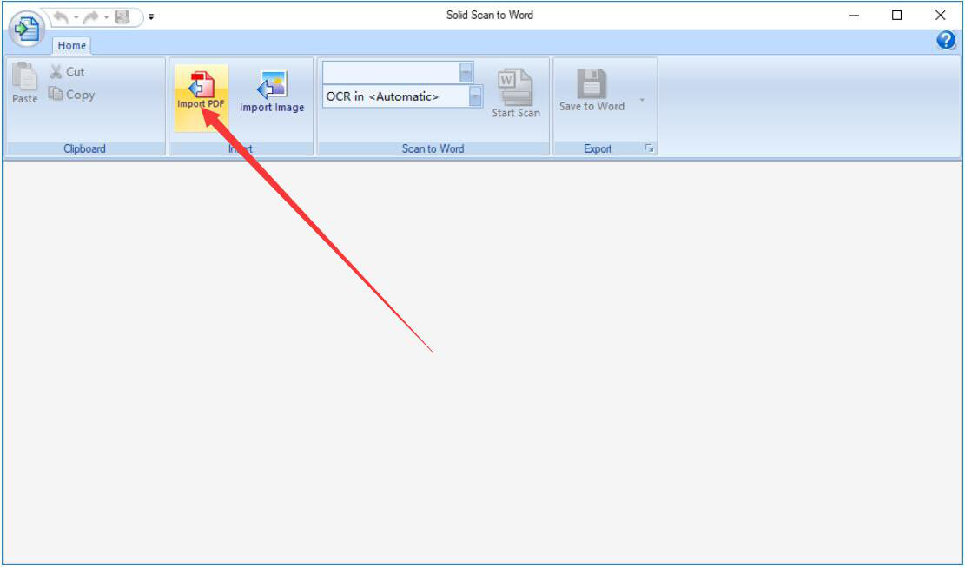Open the Customize Quick Access Toolbar arrow
Image resolution: width=965 pixels, height=567 pixels.
coord(151,17)
